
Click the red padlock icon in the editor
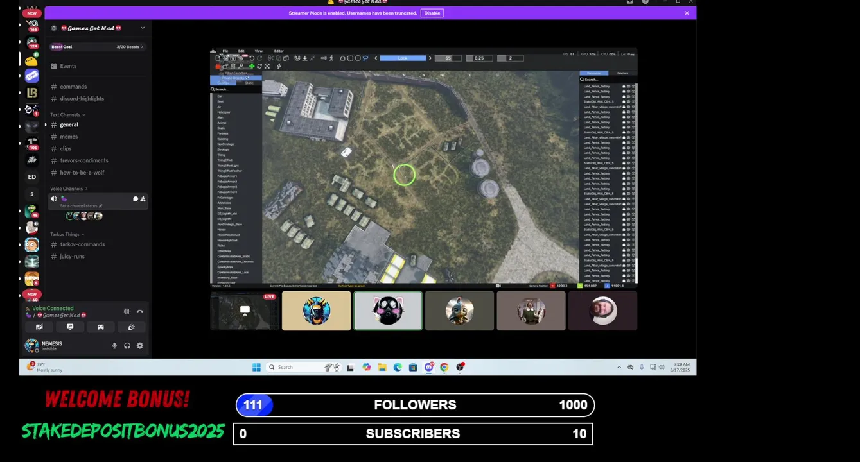pyautogui.click(x=218, y=66)
